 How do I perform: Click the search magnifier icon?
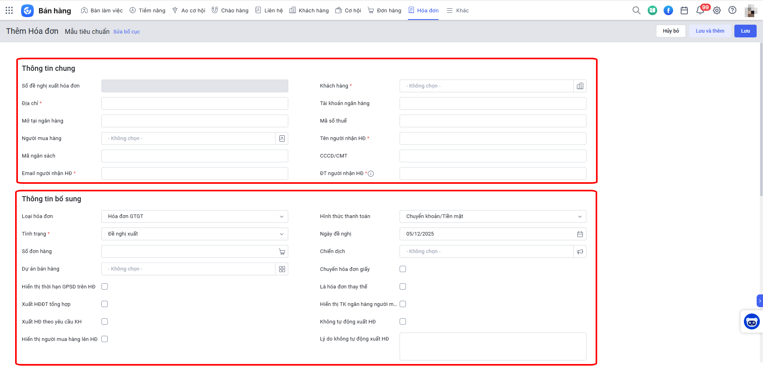(636, 10)
